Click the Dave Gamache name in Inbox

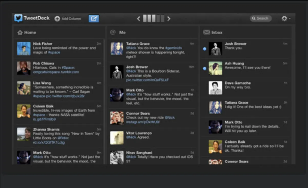point(238,83)
